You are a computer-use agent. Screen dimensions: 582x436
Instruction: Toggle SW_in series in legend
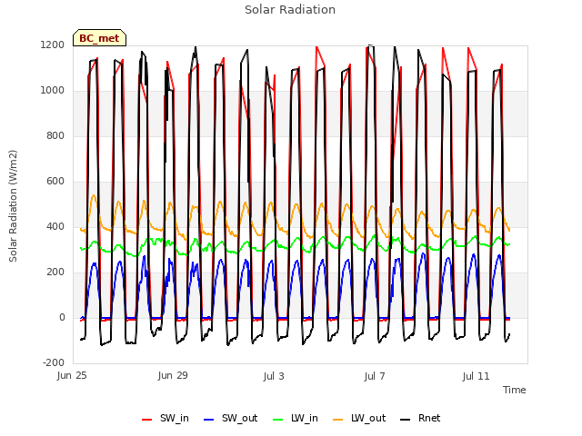(166, 419)
